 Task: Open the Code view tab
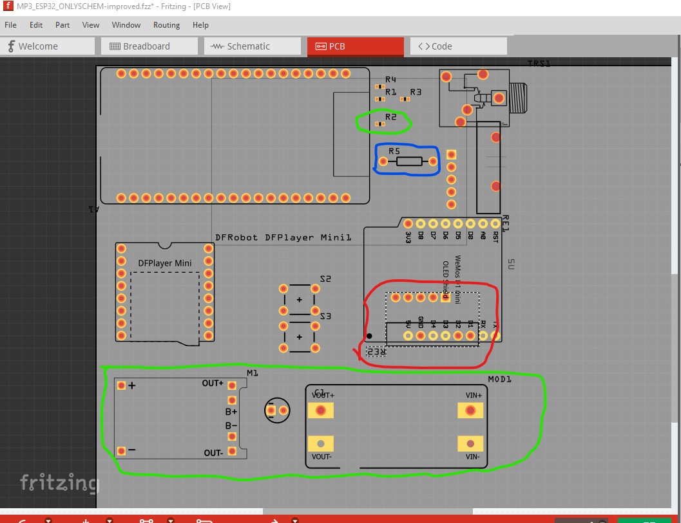[x=459, y=46]
